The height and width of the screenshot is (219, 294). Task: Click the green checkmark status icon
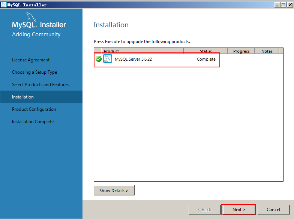tap(98, 59)
